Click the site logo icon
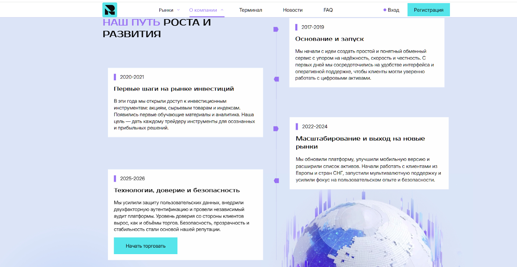The image size is (517, 267). tap(110, 10)
